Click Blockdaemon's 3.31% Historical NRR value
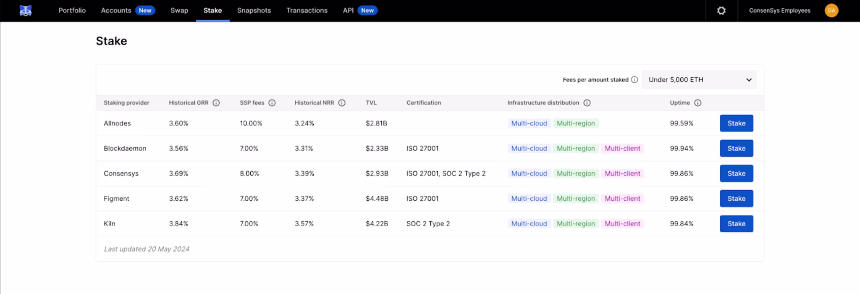 pos(304,148)
